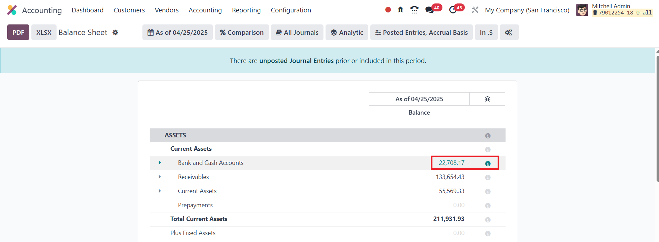Click the gear icon beside Balance Sheet
Image resolution: width=659 pixels, height=242 pixels.
click(x=116, y=32)
